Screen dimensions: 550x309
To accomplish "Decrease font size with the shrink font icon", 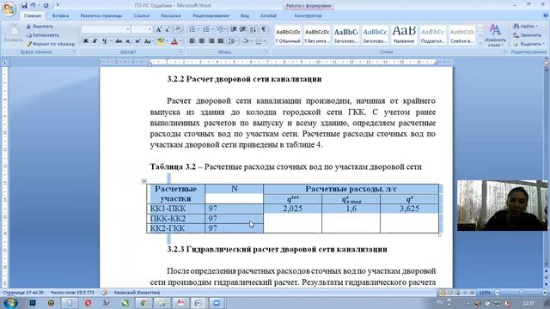I will click(x=168, y=29).
